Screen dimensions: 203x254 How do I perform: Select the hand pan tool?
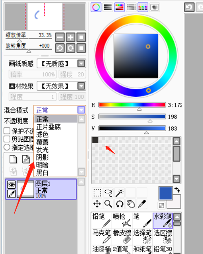pos(131,204)
